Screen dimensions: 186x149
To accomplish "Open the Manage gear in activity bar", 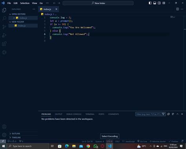I will click(x=4, y=135).
